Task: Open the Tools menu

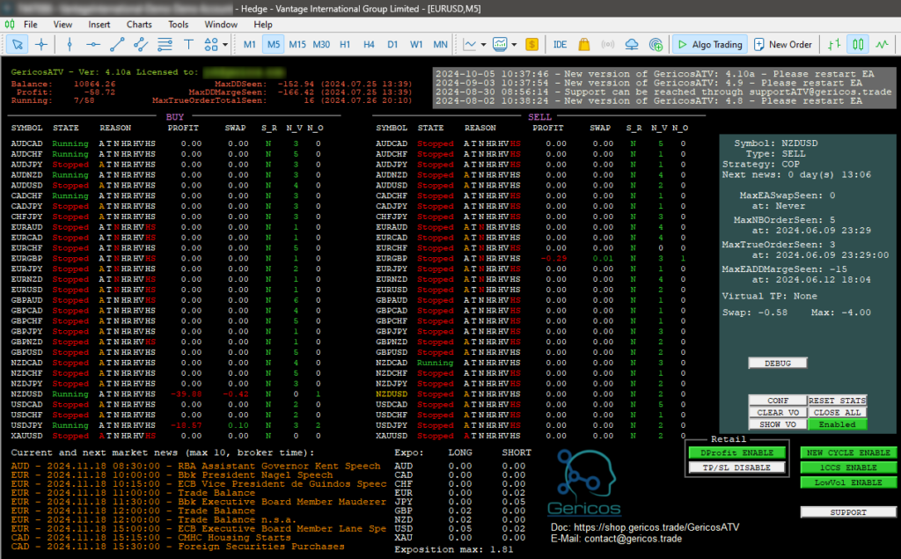Action: (178, 24)
